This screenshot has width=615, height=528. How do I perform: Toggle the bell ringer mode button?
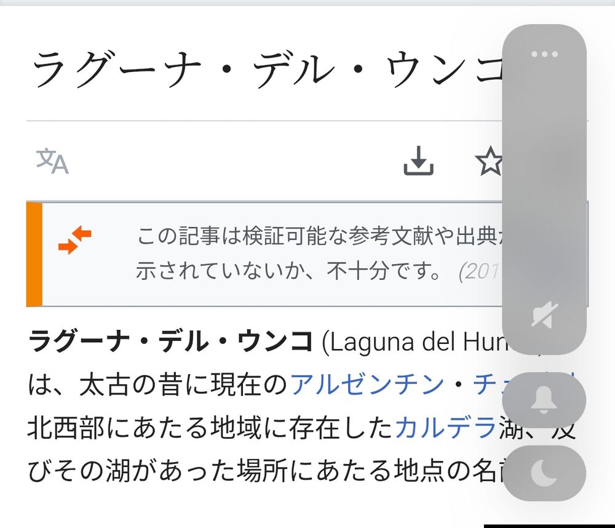(x=544, y=399)
